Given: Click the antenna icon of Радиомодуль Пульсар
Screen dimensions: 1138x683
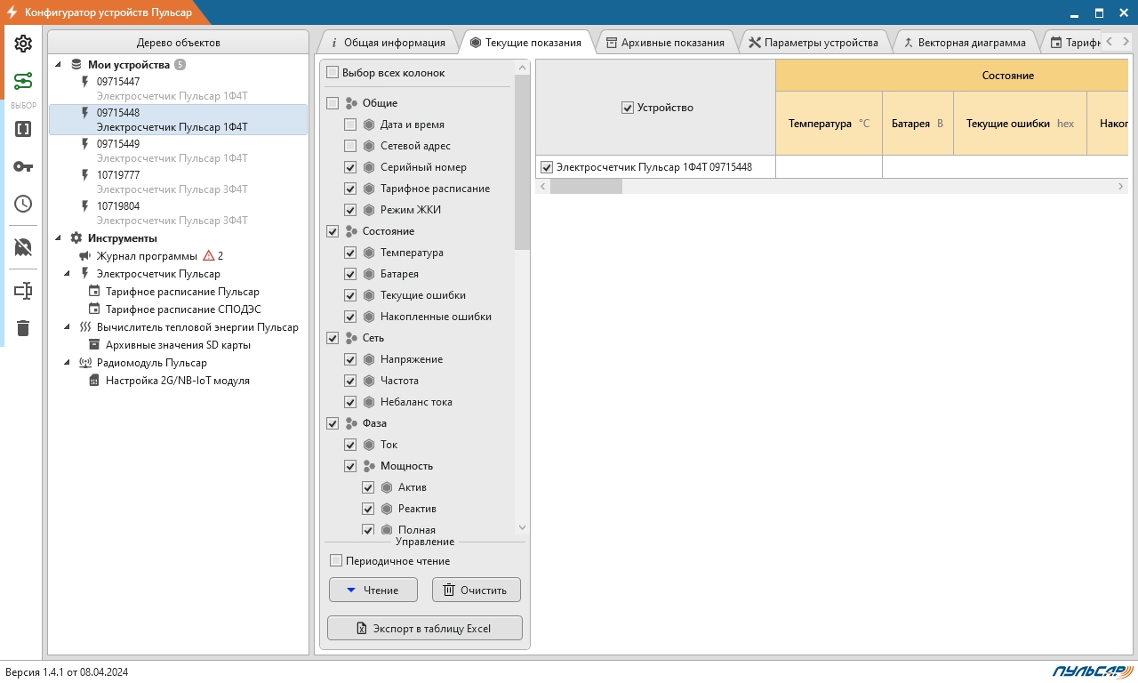Looking at the screenshot, I should 85,363.
